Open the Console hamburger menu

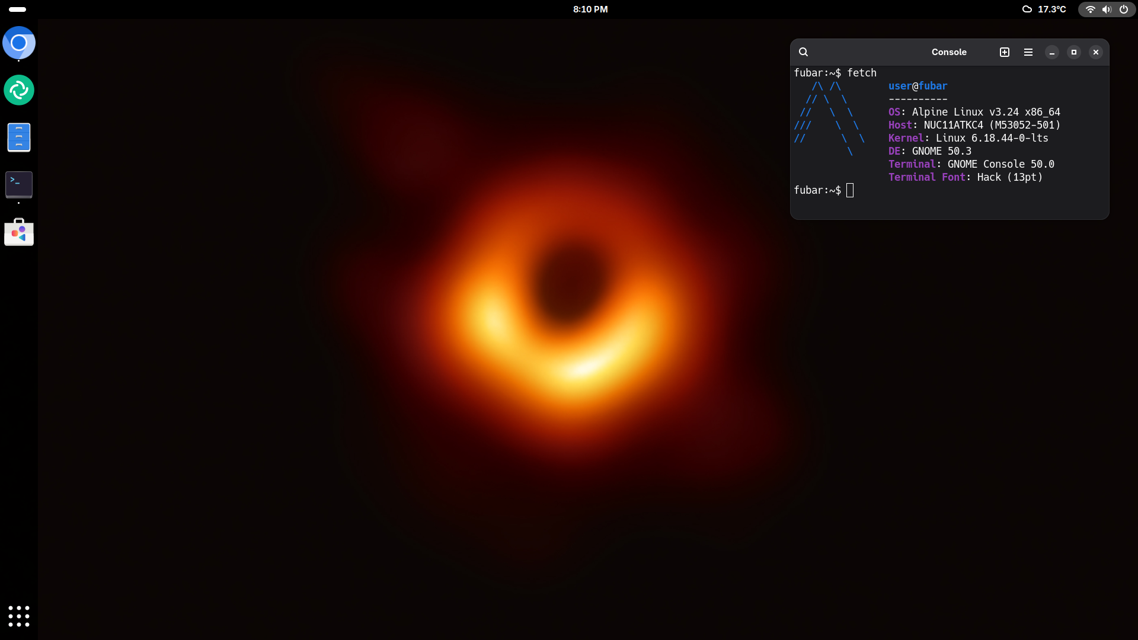(x=1028, y=52)
